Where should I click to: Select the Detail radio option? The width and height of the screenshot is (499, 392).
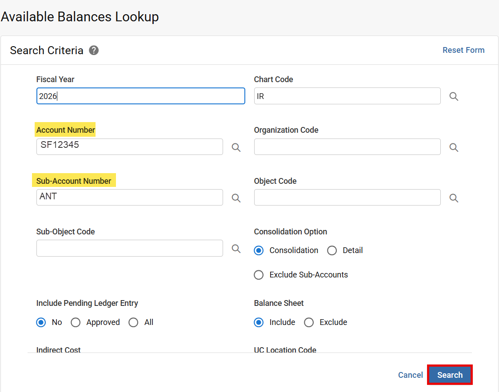point(332,250)
